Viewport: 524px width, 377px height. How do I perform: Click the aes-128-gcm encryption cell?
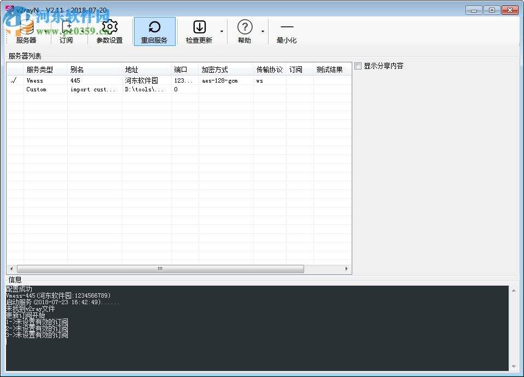pyautogui.click(x=219, y=80)
